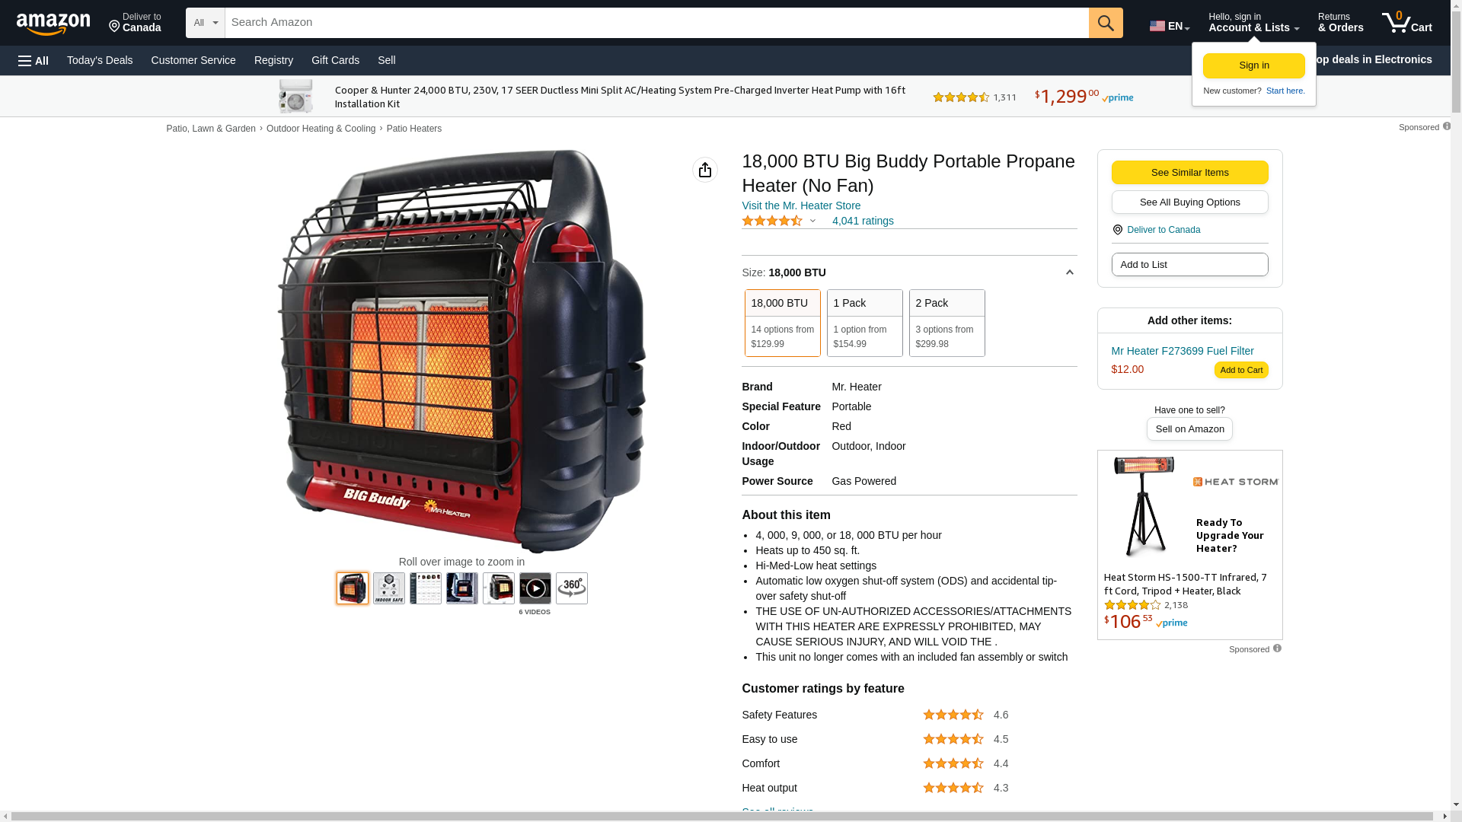This screenshot has height=822, width=1462.
Task: Click the See Similar Items button
Action: click(1190, 173)
